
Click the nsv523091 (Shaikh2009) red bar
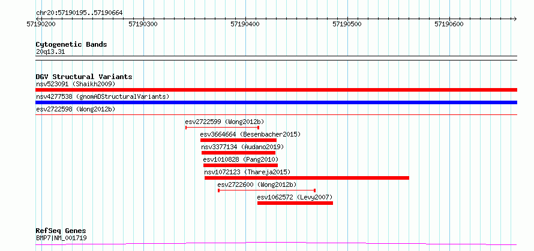click(276, 90)
